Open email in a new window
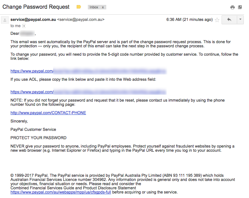 click(240, 7)
